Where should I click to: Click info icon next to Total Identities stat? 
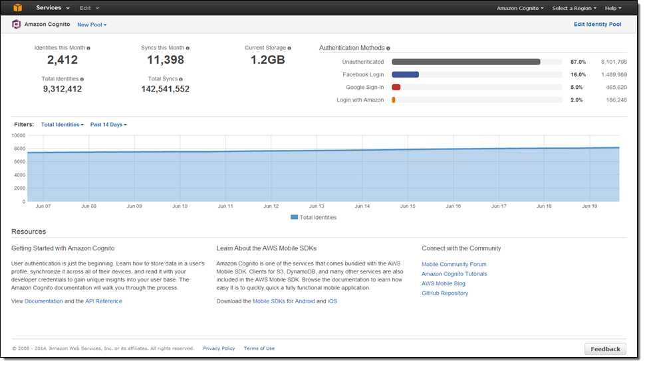[82, 79]
